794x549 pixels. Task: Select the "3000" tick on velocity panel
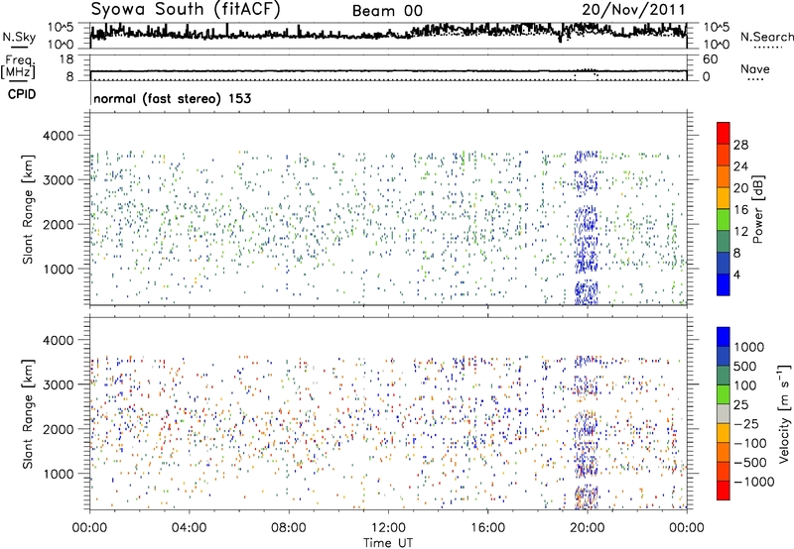pos(59,384)
